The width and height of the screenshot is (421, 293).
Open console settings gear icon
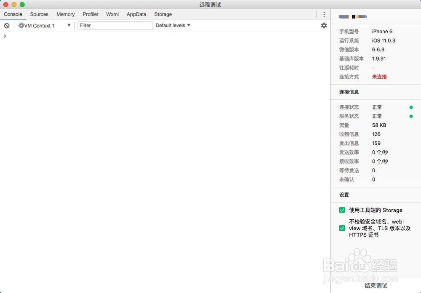point(324,25)
